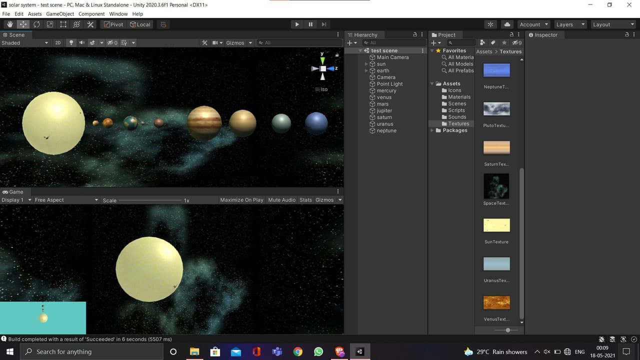Adjust the Game view Scale slider

point(150,200)
